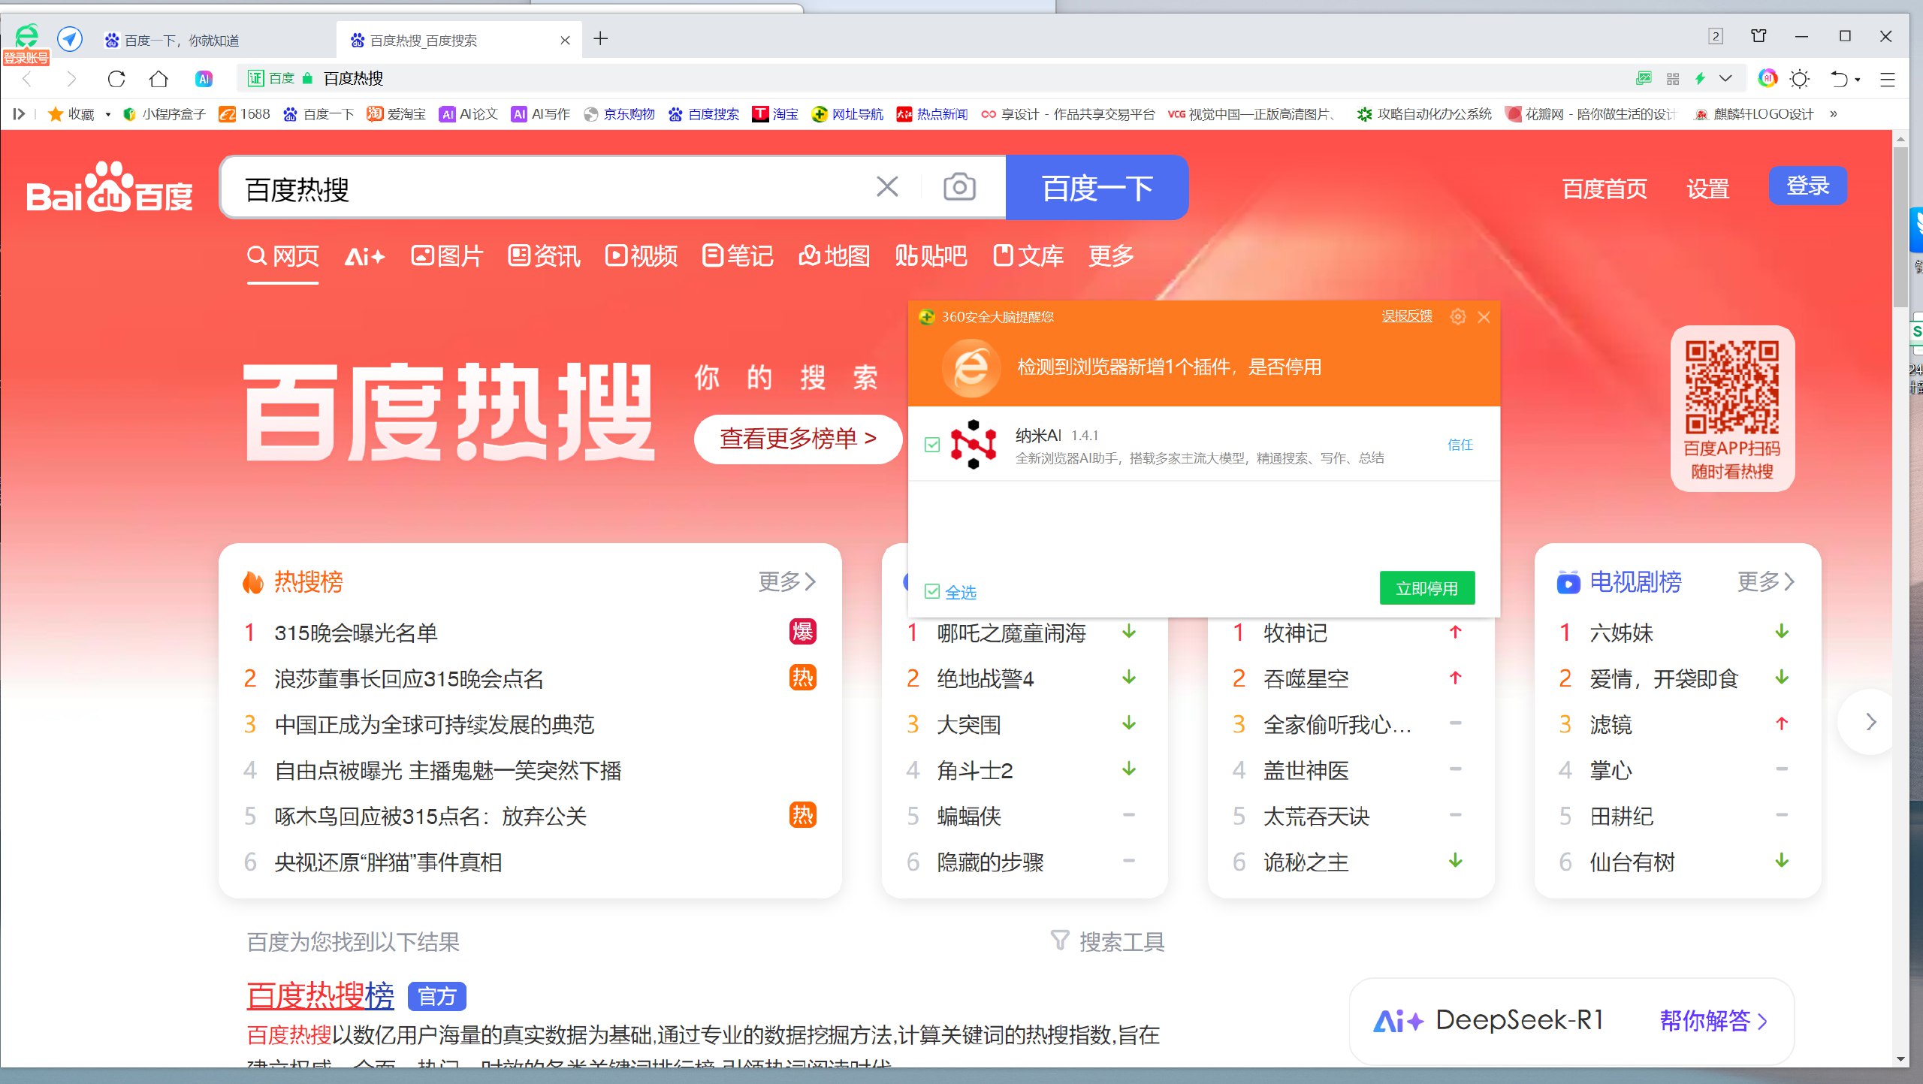Click the screenshot tool icon in address bar
The image size is (1923, 1084).
(1644, 79)
